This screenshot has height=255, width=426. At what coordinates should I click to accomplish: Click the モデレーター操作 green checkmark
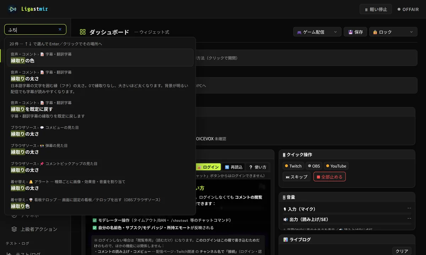click(x=94, y=220)
